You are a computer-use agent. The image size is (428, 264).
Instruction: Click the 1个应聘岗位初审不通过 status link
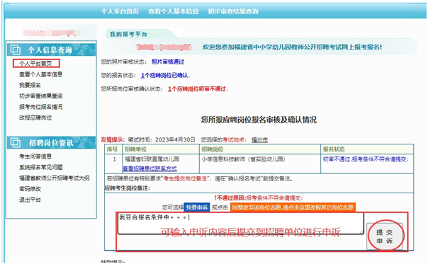point(197,89)
